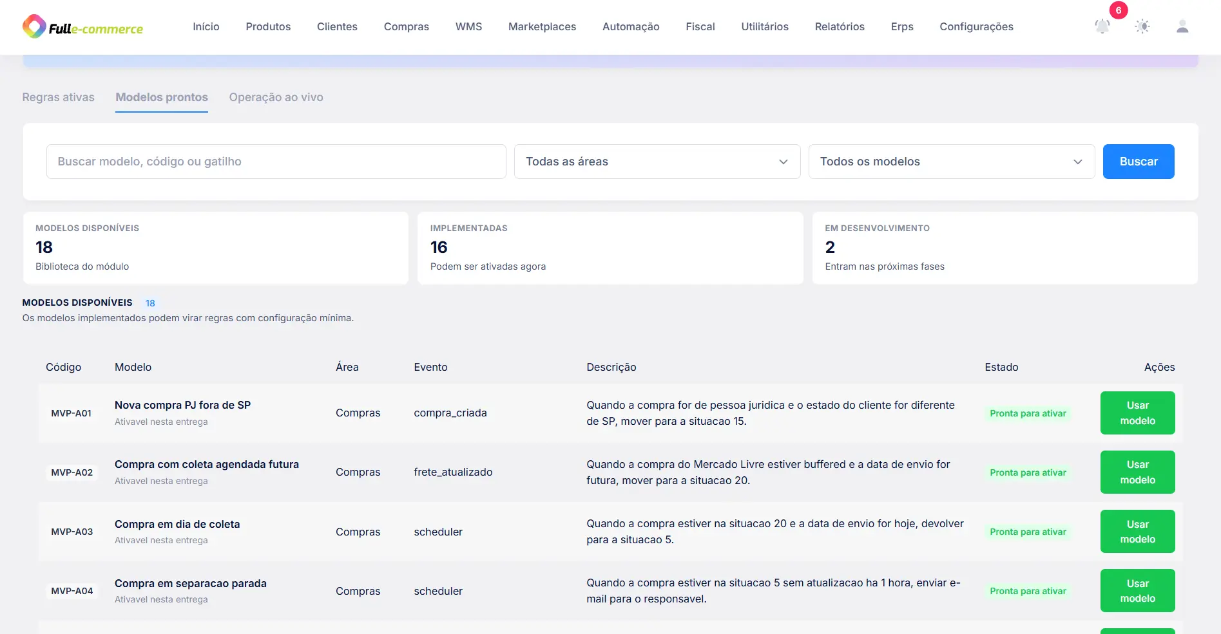Click the Implementadas 16 card
Image resolution: width=1221 pixels, height=634 pixels.
[610, 248]
